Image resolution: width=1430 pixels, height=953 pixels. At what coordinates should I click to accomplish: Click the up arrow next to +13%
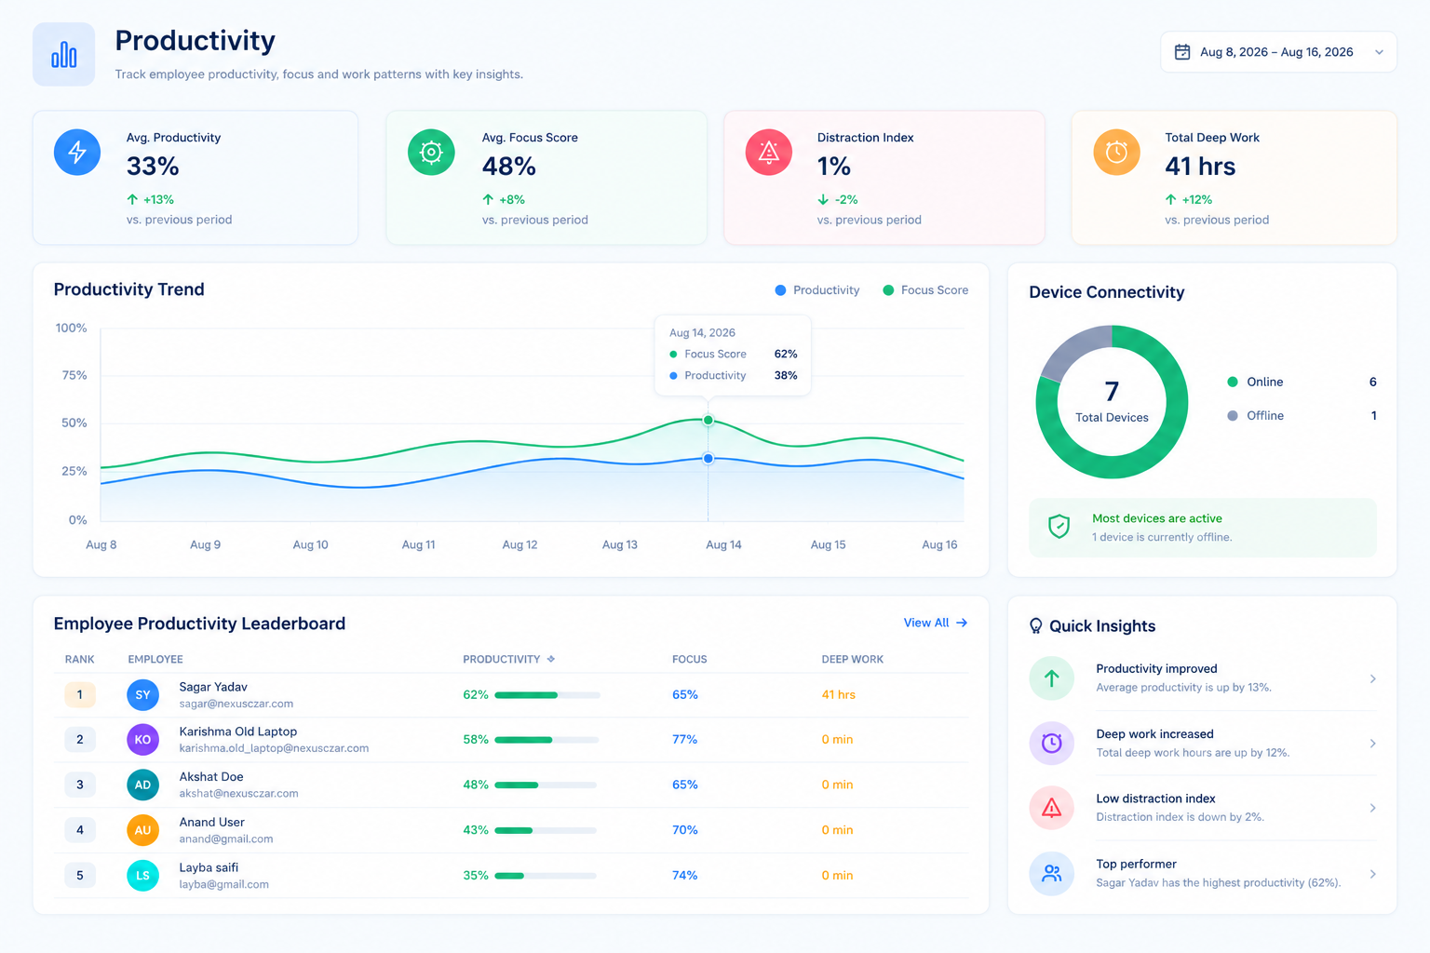[x=132, y=199]
